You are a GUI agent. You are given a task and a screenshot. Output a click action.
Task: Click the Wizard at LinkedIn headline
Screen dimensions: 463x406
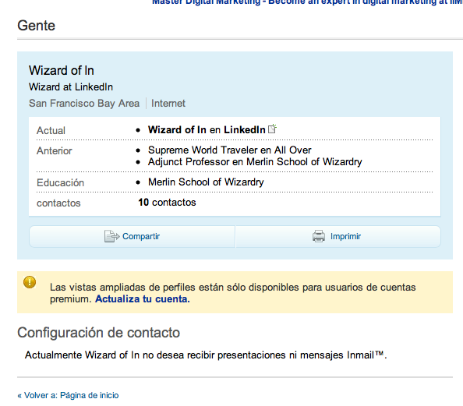(71, 87)
